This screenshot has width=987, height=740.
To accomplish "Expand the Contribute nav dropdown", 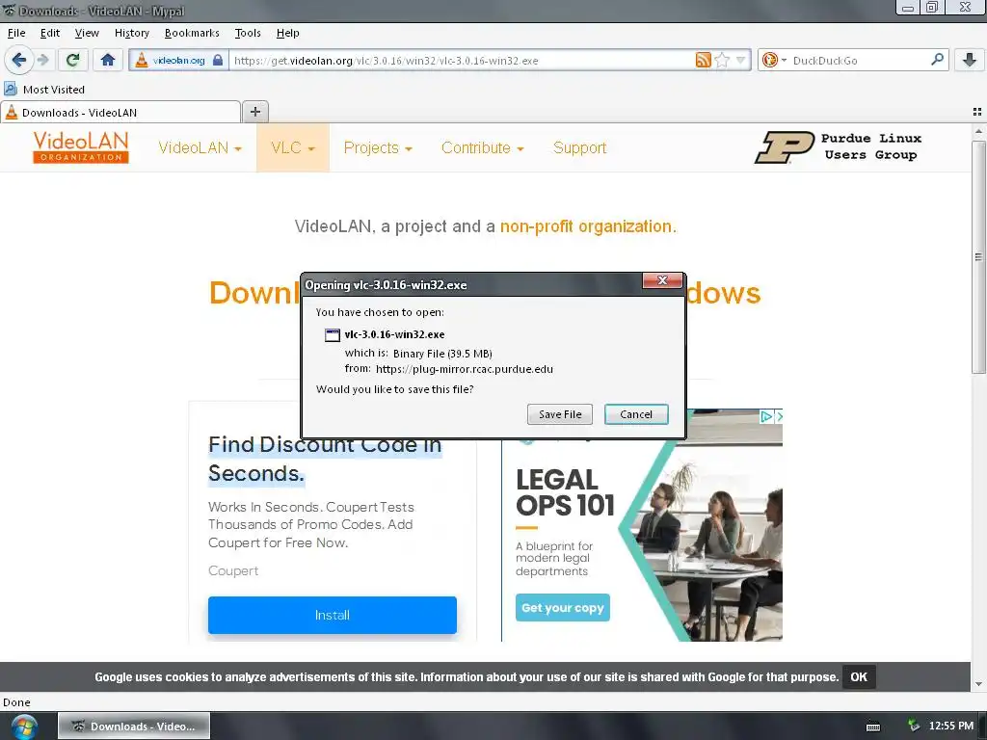I will point(483,147).
